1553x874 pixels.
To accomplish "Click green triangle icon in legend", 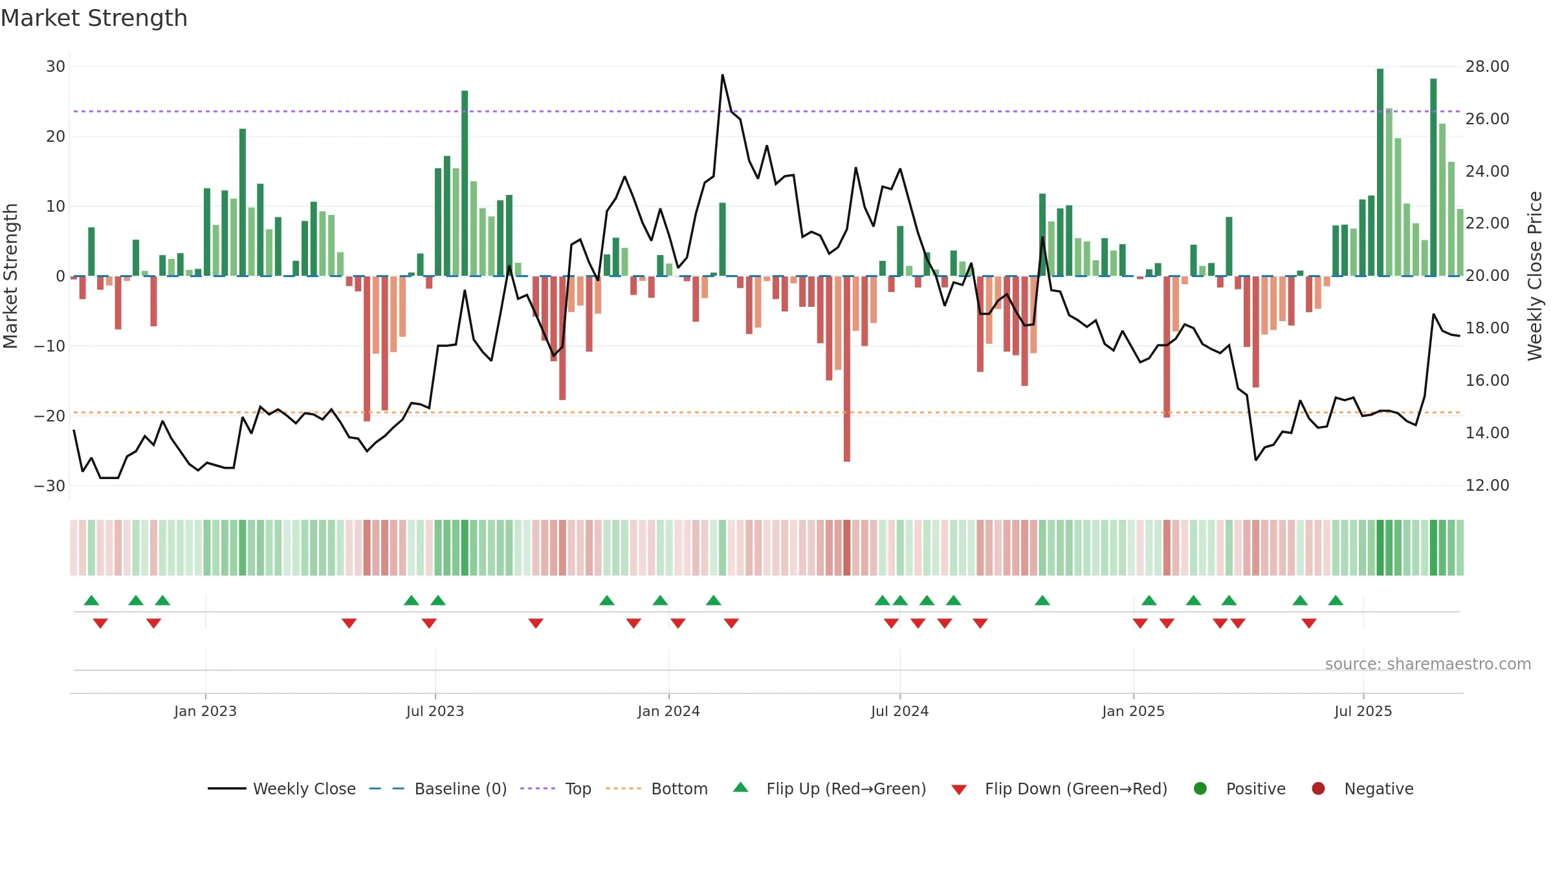I will [741, 787].
